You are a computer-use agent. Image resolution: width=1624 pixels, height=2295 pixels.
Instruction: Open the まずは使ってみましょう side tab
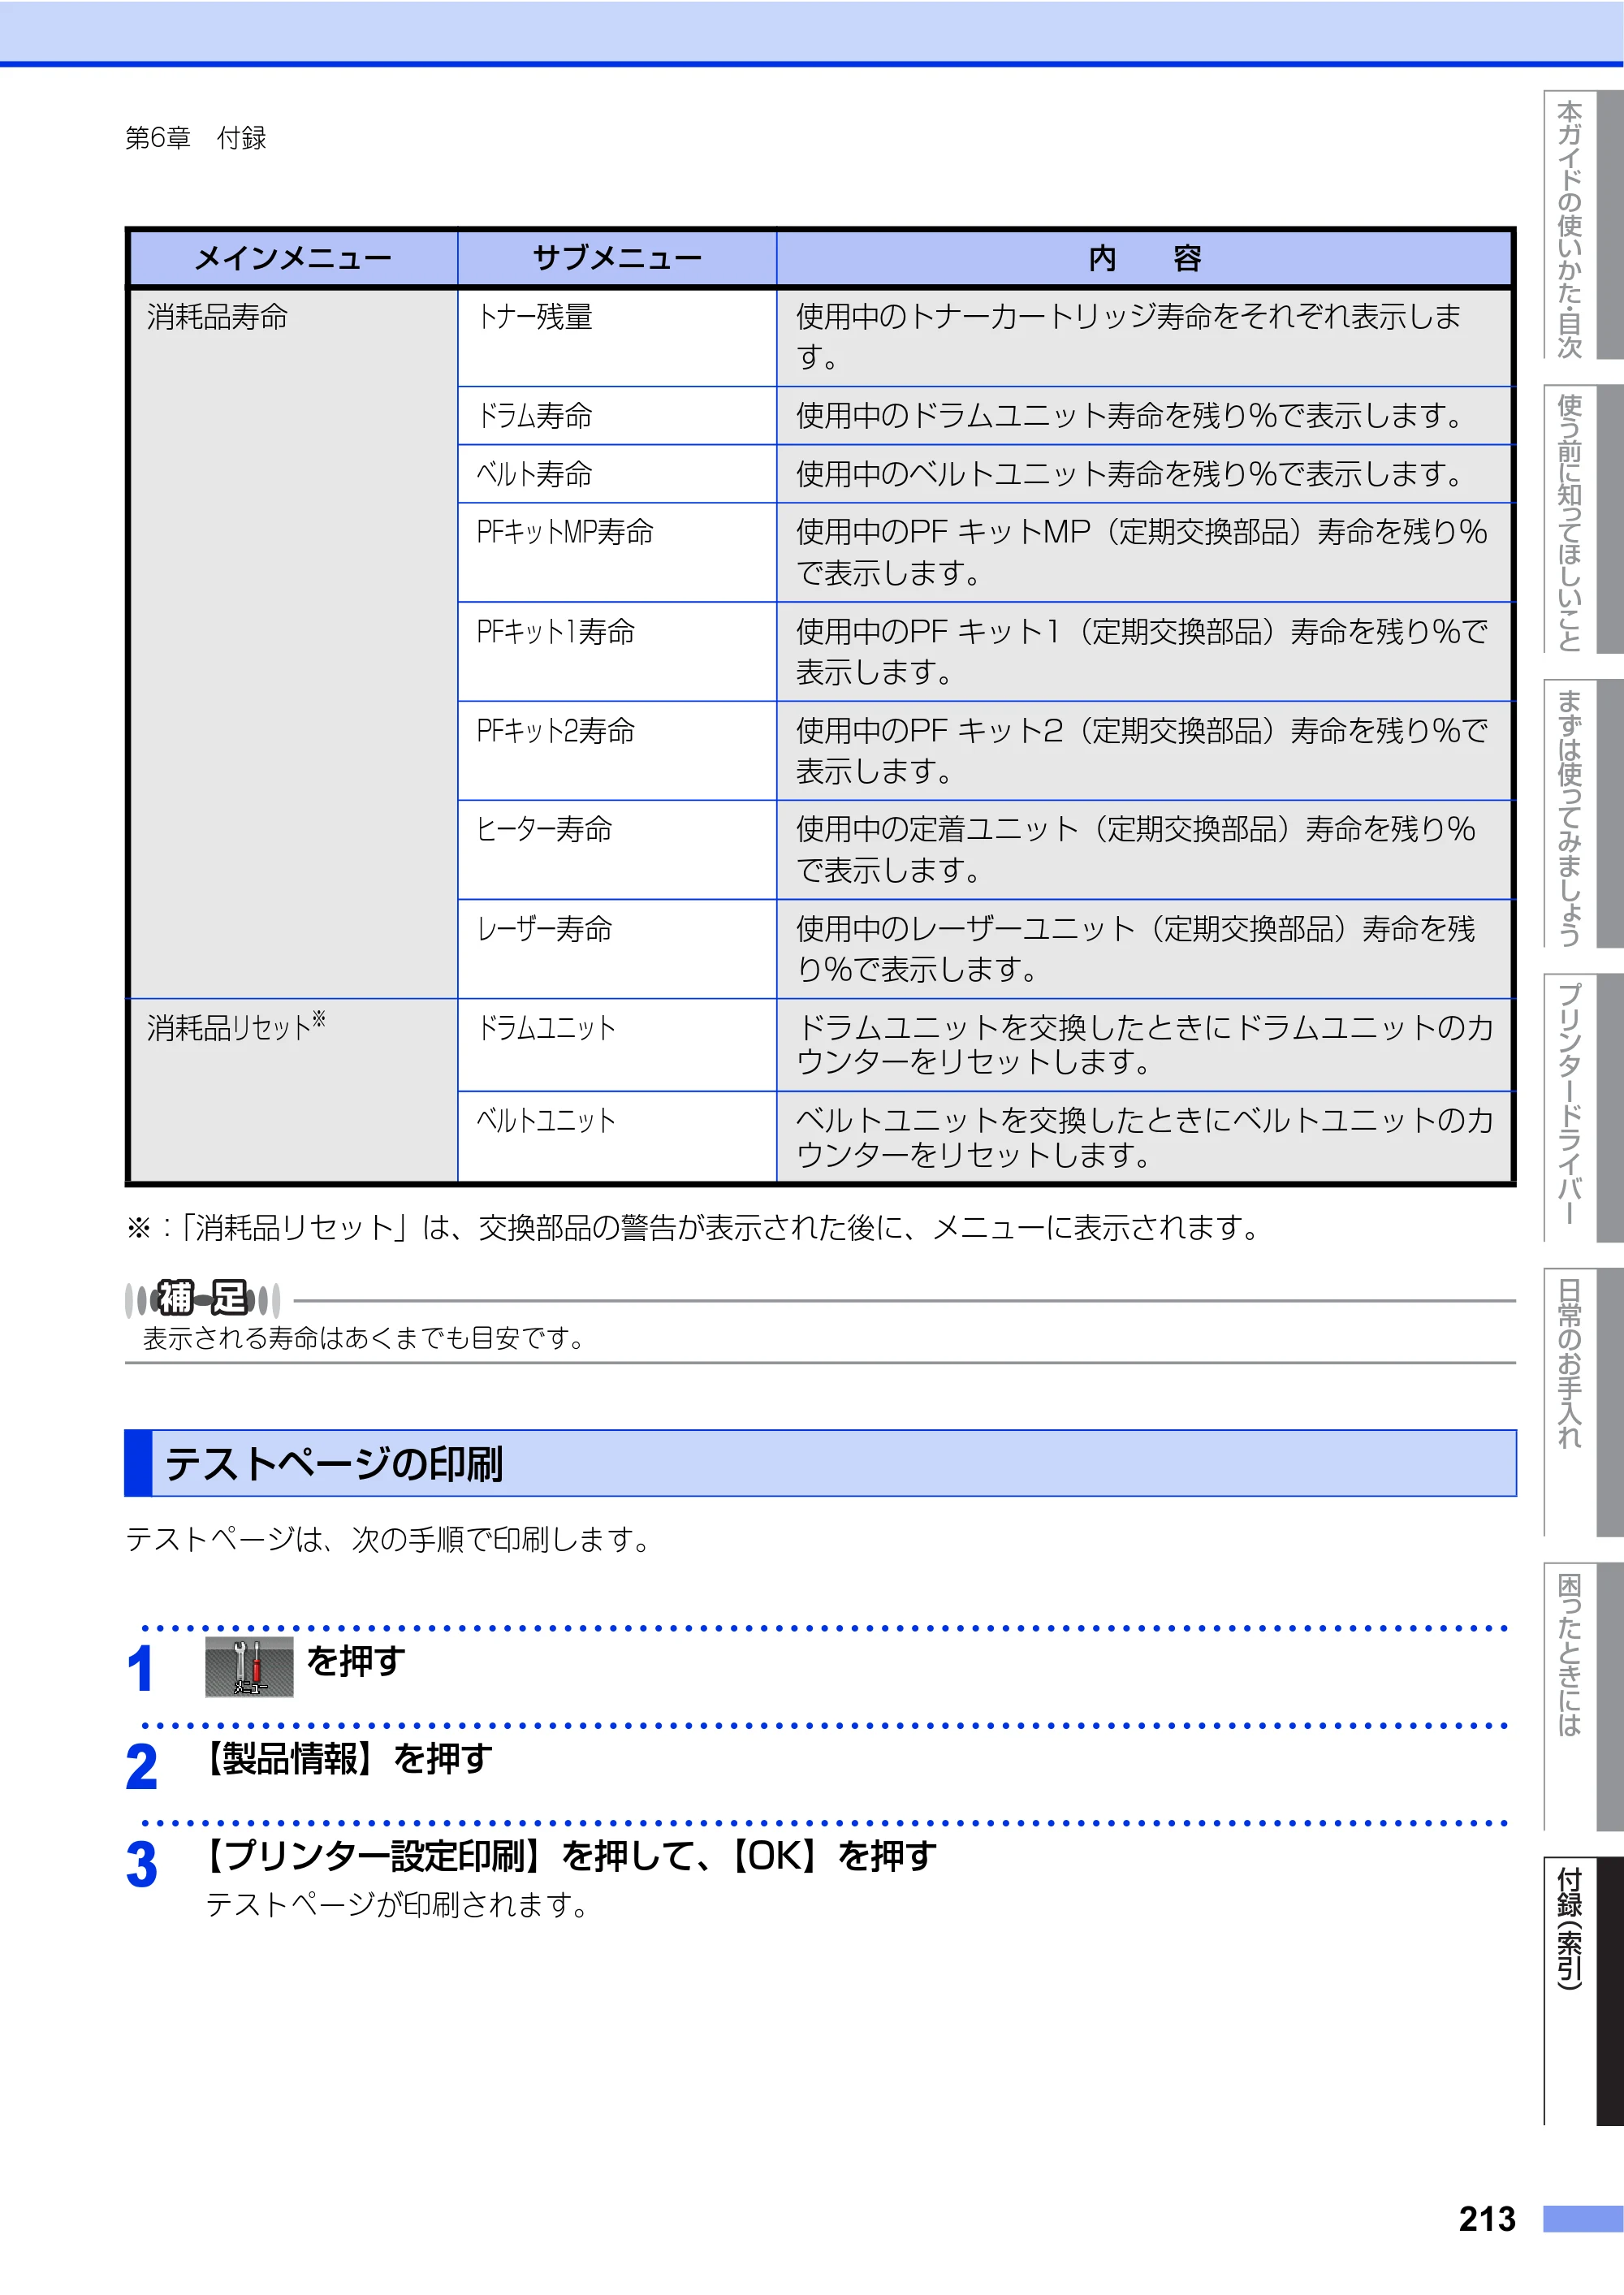click(1582, 814)
